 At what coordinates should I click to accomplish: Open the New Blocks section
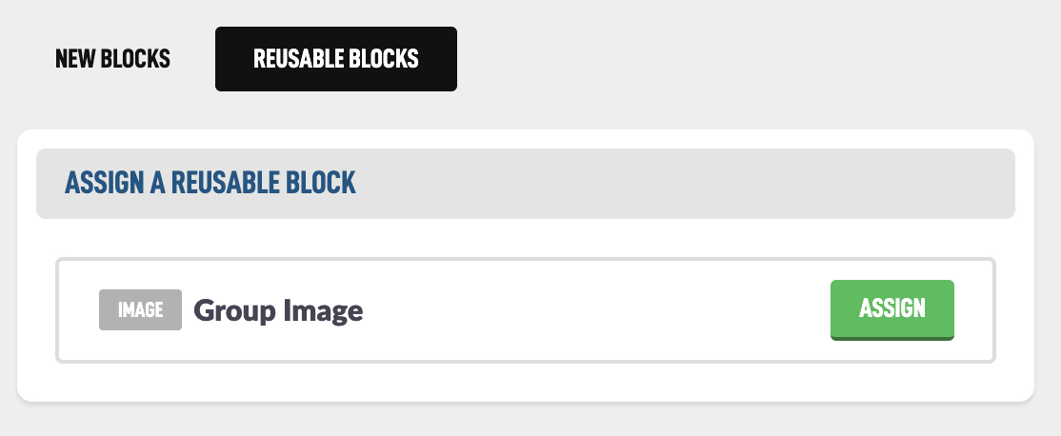click(112, 59)
